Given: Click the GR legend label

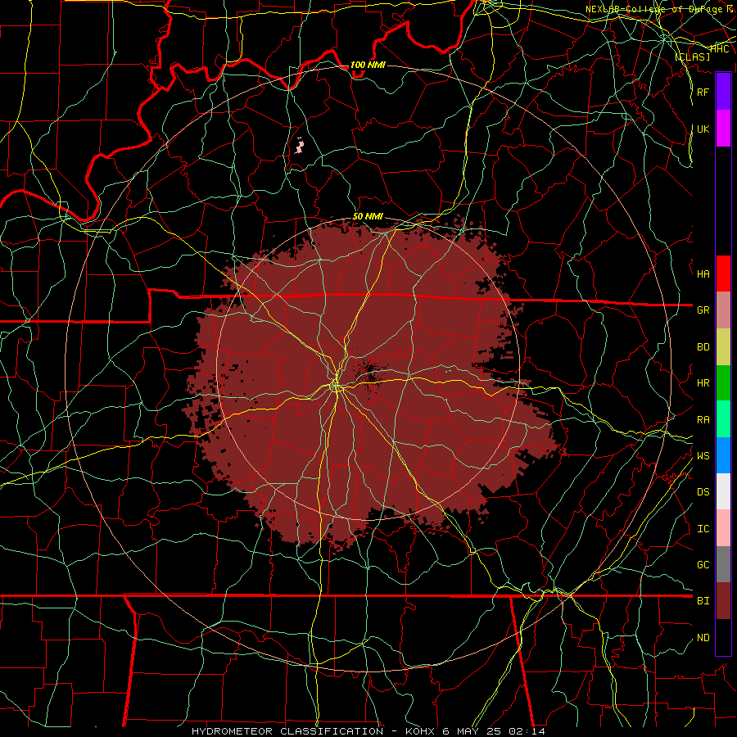Looking at the screenshot, I should 703,310.
